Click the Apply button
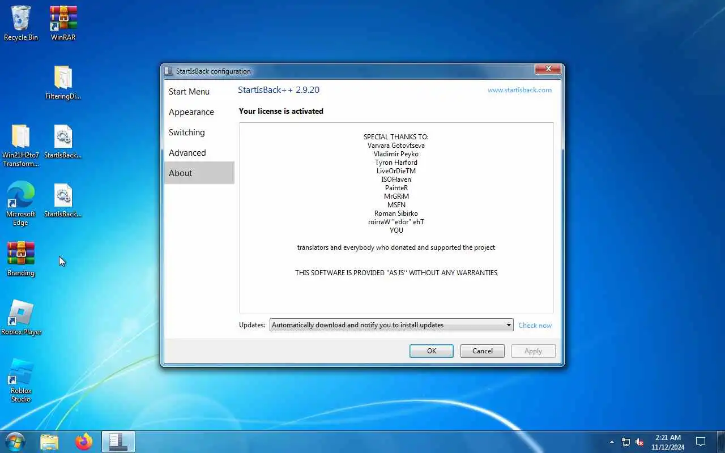The image size is (725, 453). pyautogui.click(x=533, y=351)
